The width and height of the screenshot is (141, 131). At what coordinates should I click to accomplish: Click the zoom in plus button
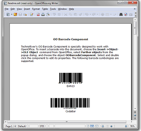[126, 126]
